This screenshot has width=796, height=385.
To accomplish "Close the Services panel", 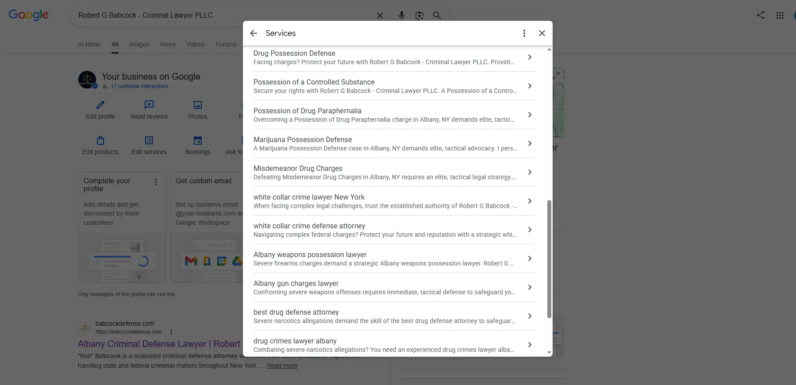I will 542,33.
